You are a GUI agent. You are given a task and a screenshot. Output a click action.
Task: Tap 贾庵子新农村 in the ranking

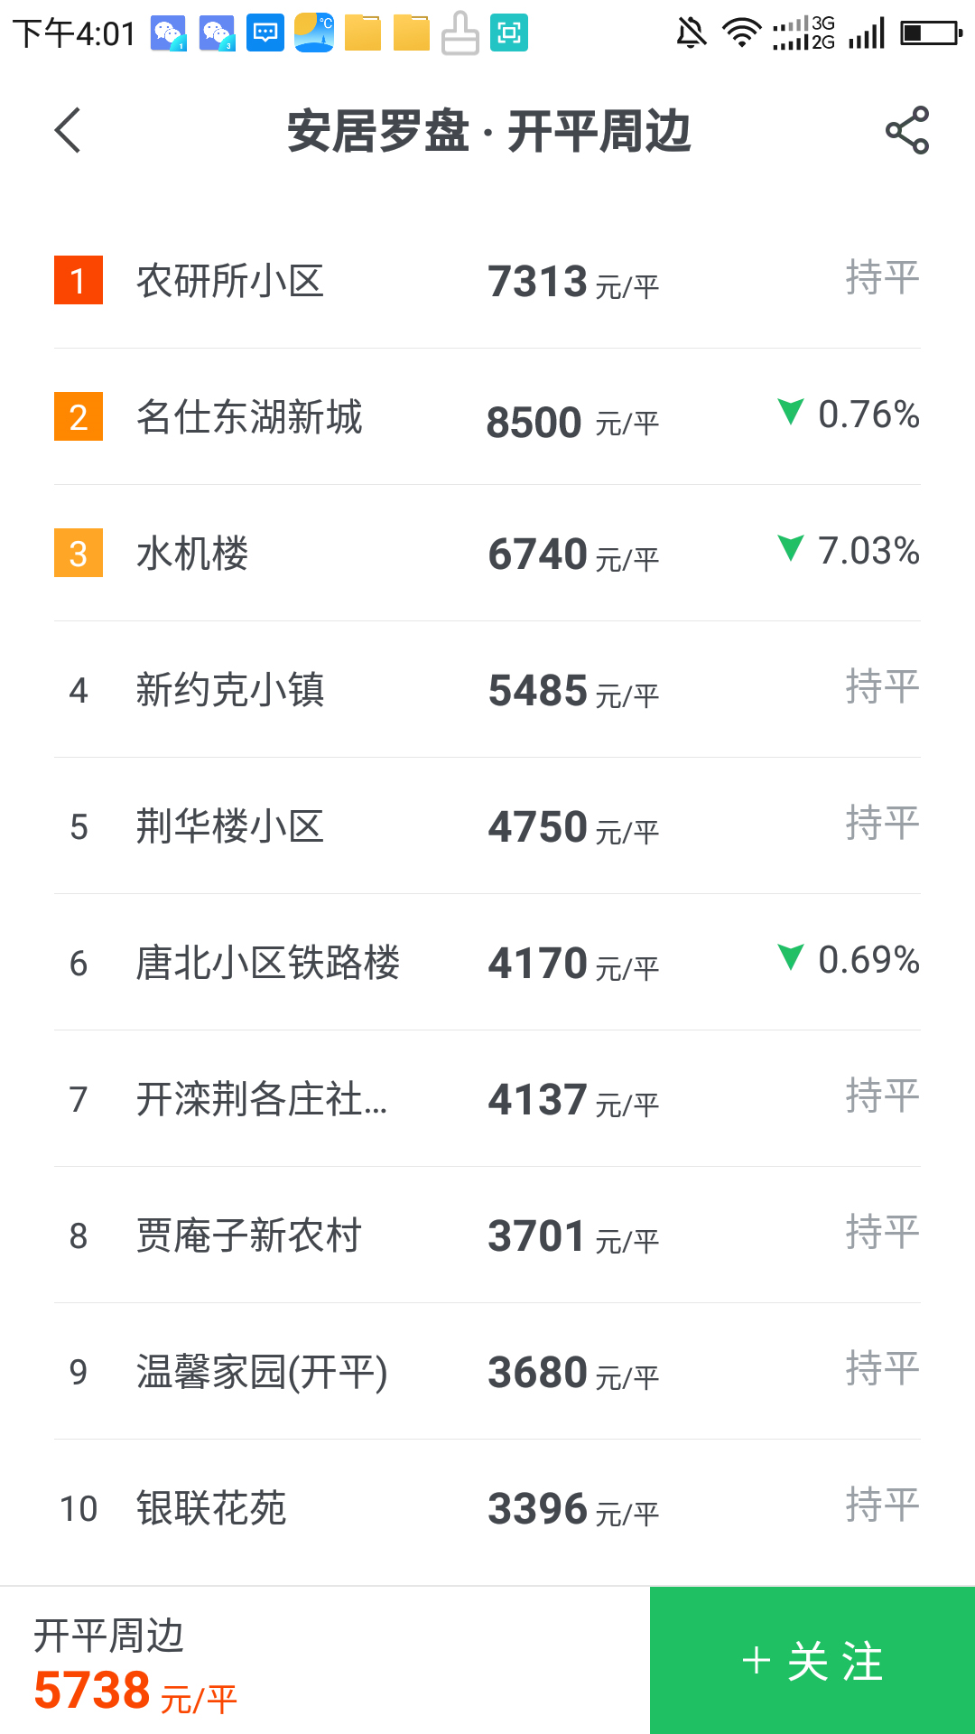click(249, 1235)
